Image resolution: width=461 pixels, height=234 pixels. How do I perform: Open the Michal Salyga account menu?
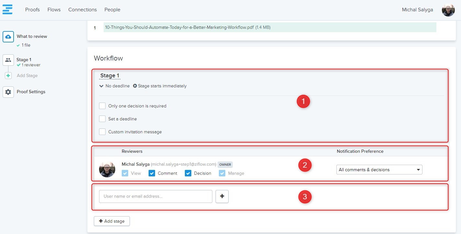point(417,10)
